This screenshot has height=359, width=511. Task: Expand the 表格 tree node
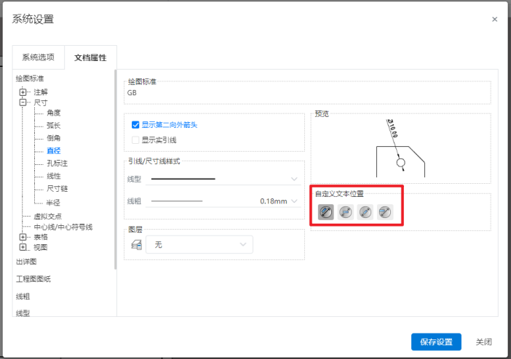(23, 237)
